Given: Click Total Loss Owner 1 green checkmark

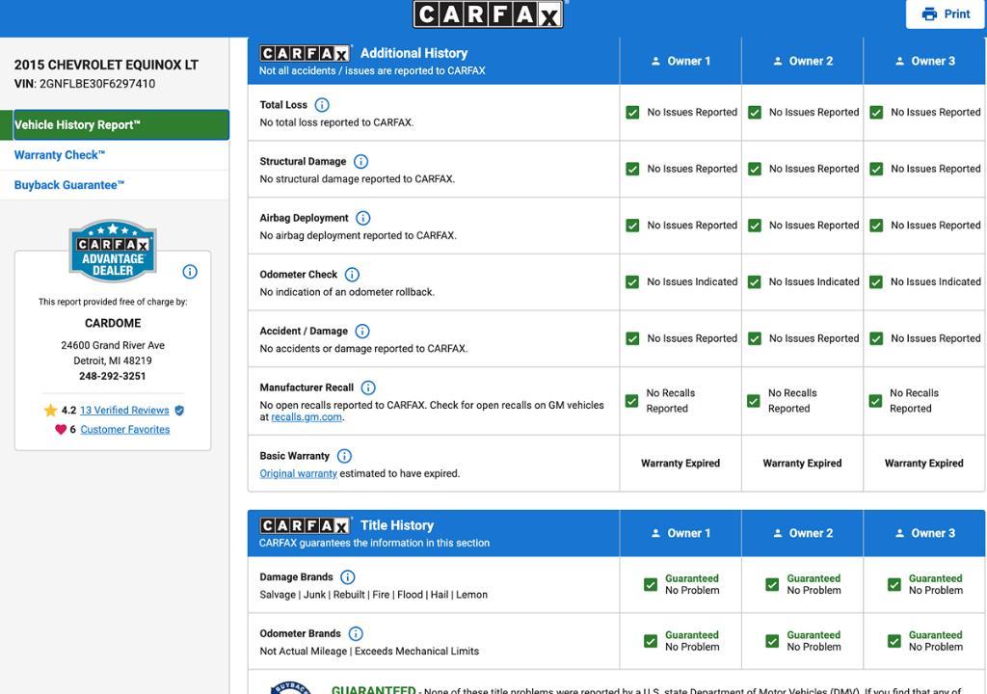Looking at the screenshot, I should [632, 113].
